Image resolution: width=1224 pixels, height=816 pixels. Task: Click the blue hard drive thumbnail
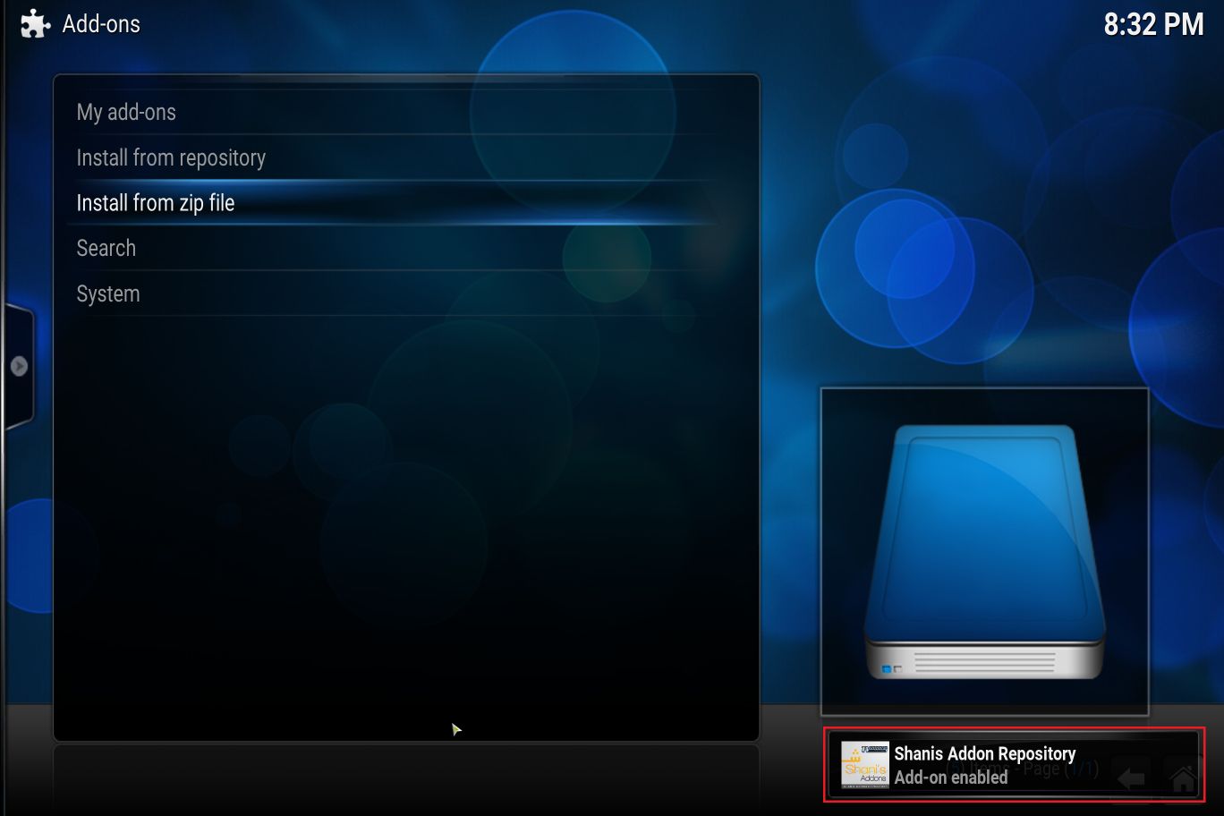click(984, 551)
